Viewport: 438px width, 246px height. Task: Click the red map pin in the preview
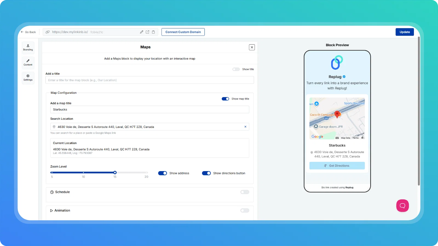[337, 115]
